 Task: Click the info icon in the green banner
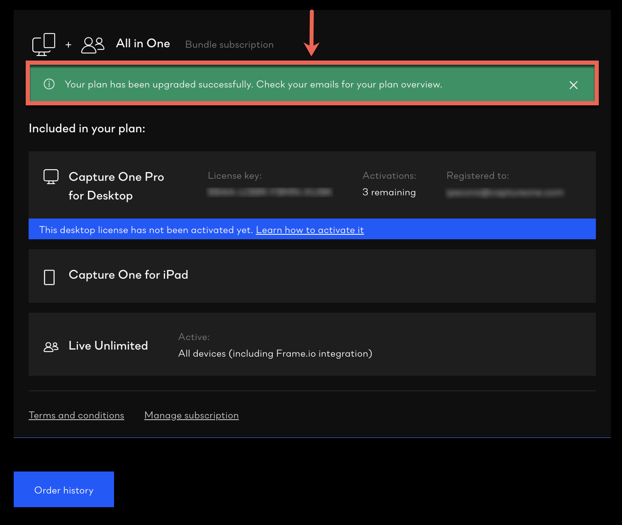[x=49, y=84]
